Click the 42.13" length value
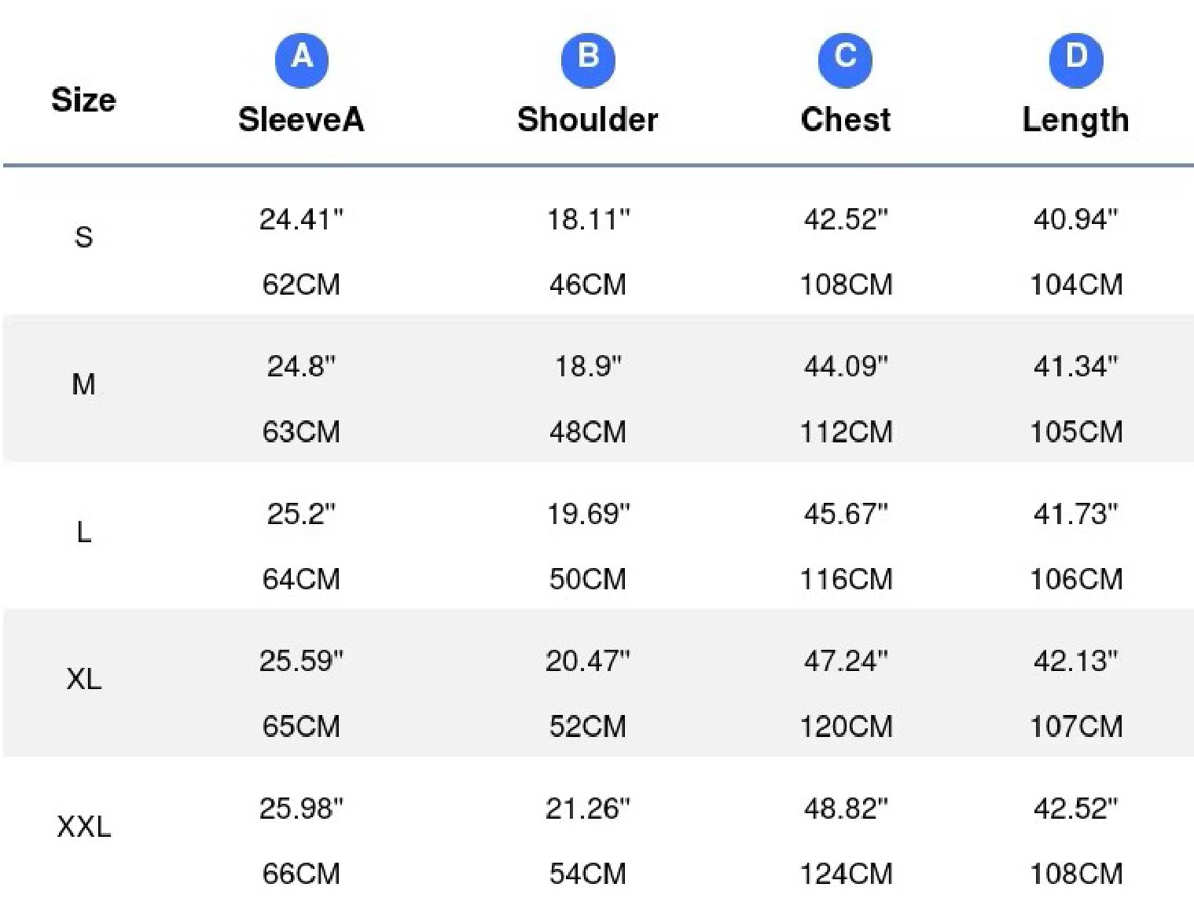The image size is (1194, 913). [1075, 661]
